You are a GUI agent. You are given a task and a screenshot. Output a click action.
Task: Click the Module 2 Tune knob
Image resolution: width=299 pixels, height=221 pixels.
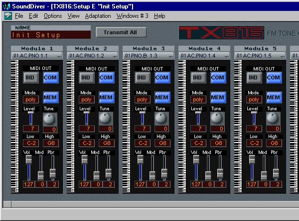[x=106, y=118]
